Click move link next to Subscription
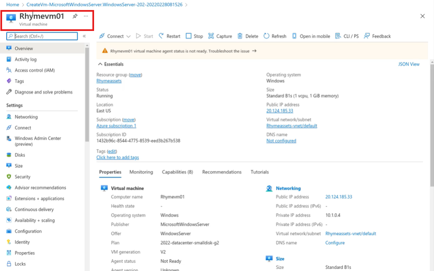The width and height of the screenshot is (434, 271). [129, 120]
